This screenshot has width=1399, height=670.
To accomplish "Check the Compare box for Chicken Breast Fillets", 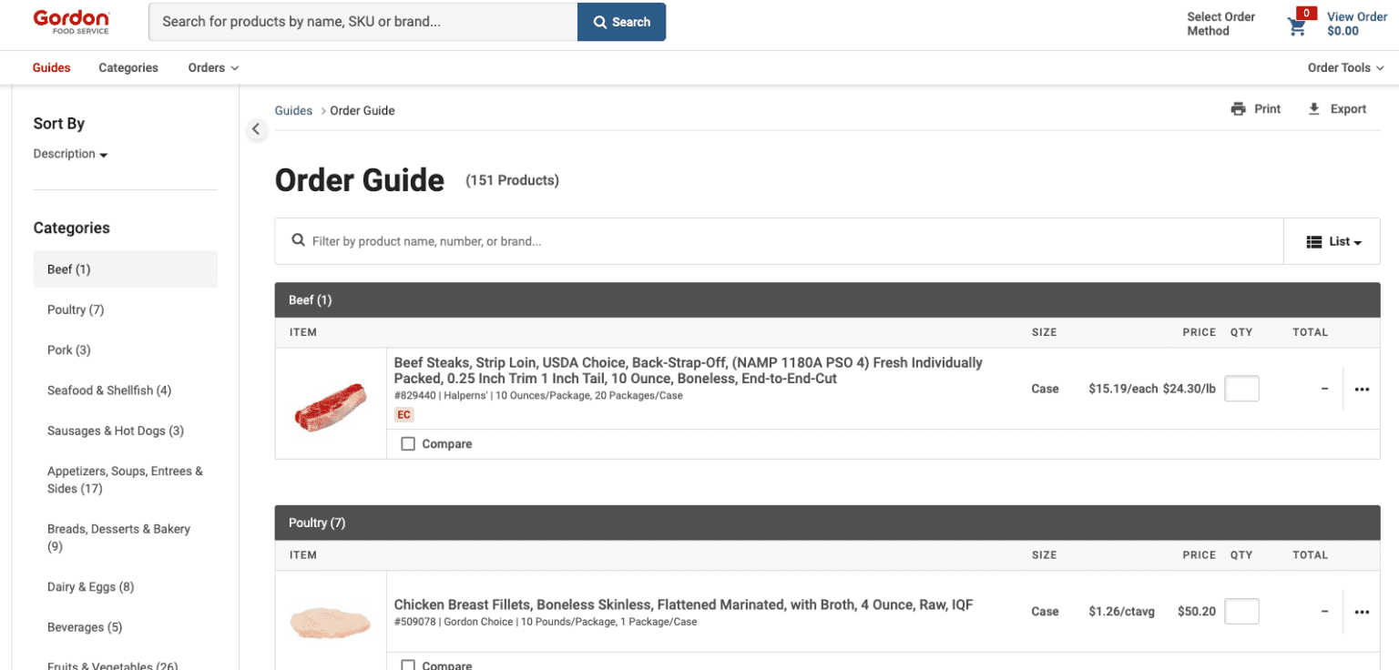I will click(407, 665).
